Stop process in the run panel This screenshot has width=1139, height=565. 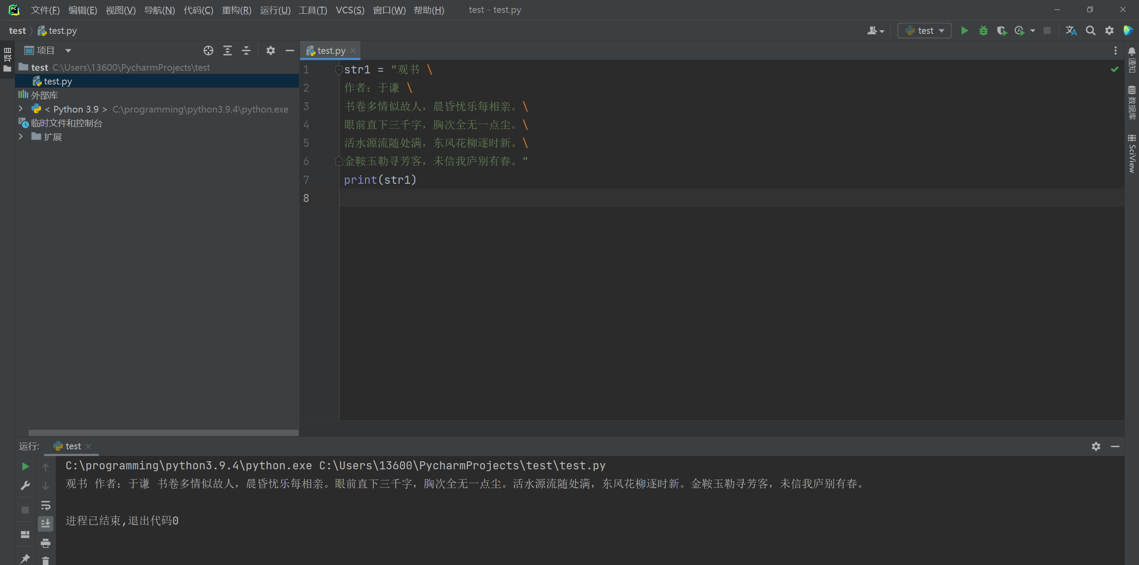25,509
